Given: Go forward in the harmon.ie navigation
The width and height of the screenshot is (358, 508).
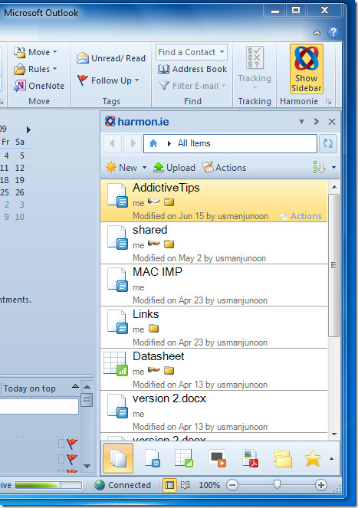Looking at the screenshot, I should click(133, 143).
